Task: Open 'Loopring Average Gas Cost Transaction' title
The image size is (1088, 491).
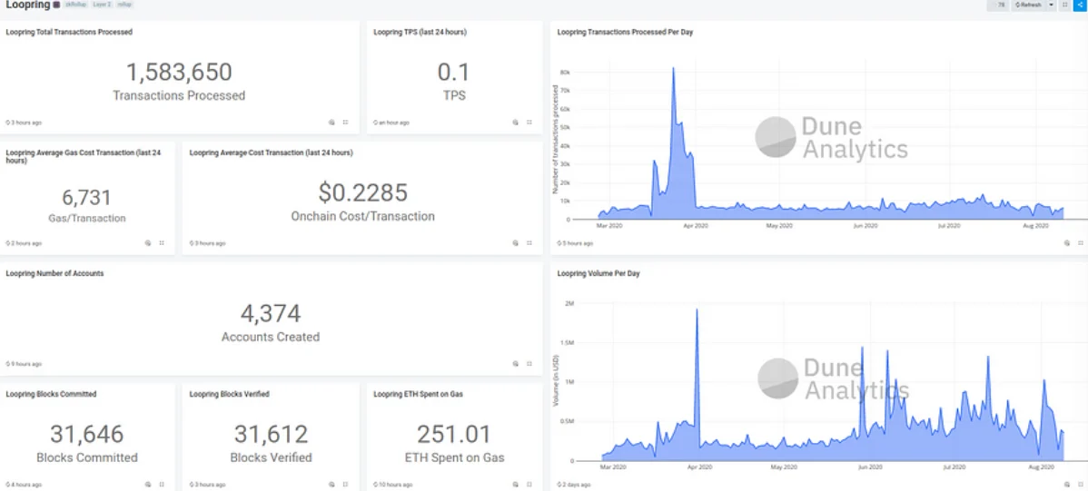Action: point(84,156)
